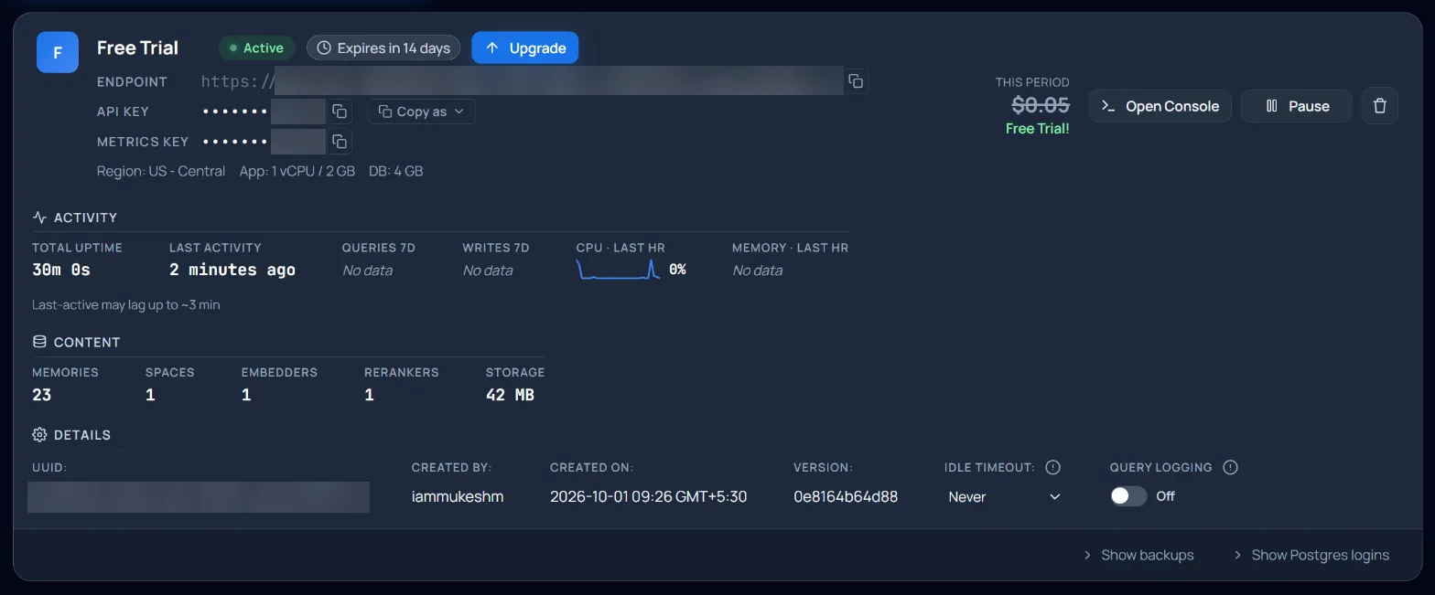1435x595 pixels.
Task: Open the Idle Timeout dropdown set to Never
Action: [x=1004, y=496]
